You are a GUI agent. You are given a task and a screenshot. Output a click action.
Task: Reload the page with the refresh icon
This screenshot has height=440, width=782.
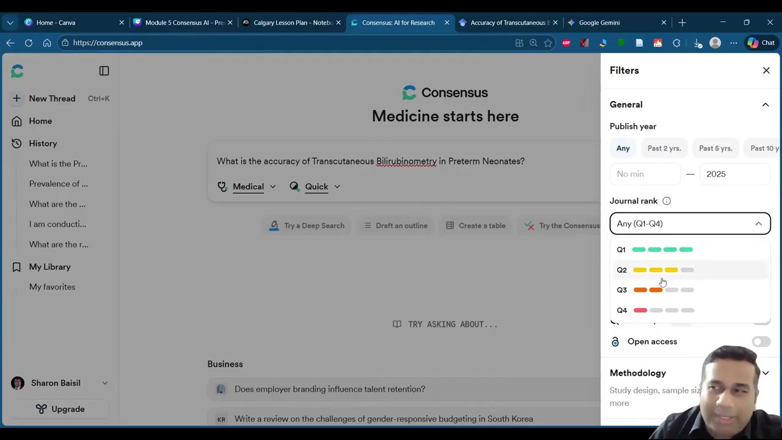(29, 43)
